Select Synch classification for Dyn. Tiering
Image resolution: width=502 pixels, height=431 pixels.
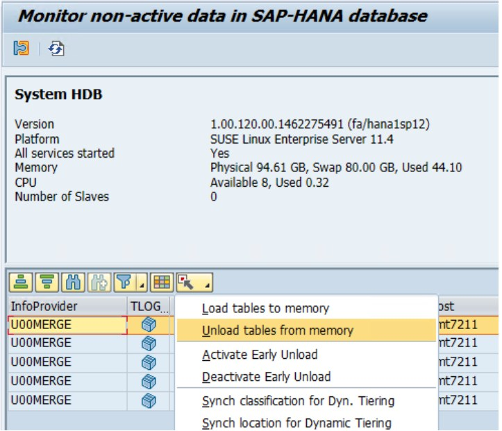pyautogui.click(x=298, y=401)
